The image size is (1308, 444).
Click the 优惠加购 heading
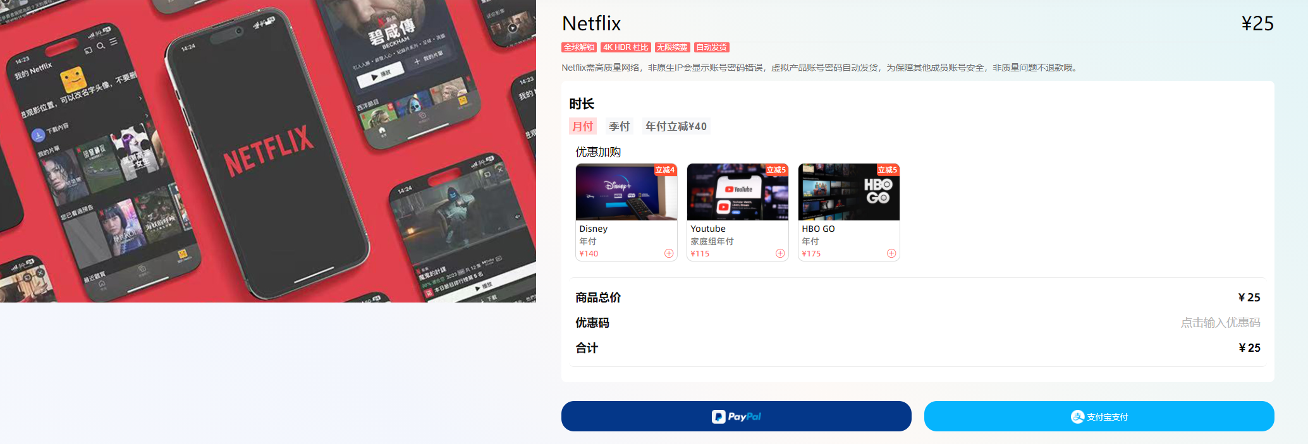[x=598, y=152]
